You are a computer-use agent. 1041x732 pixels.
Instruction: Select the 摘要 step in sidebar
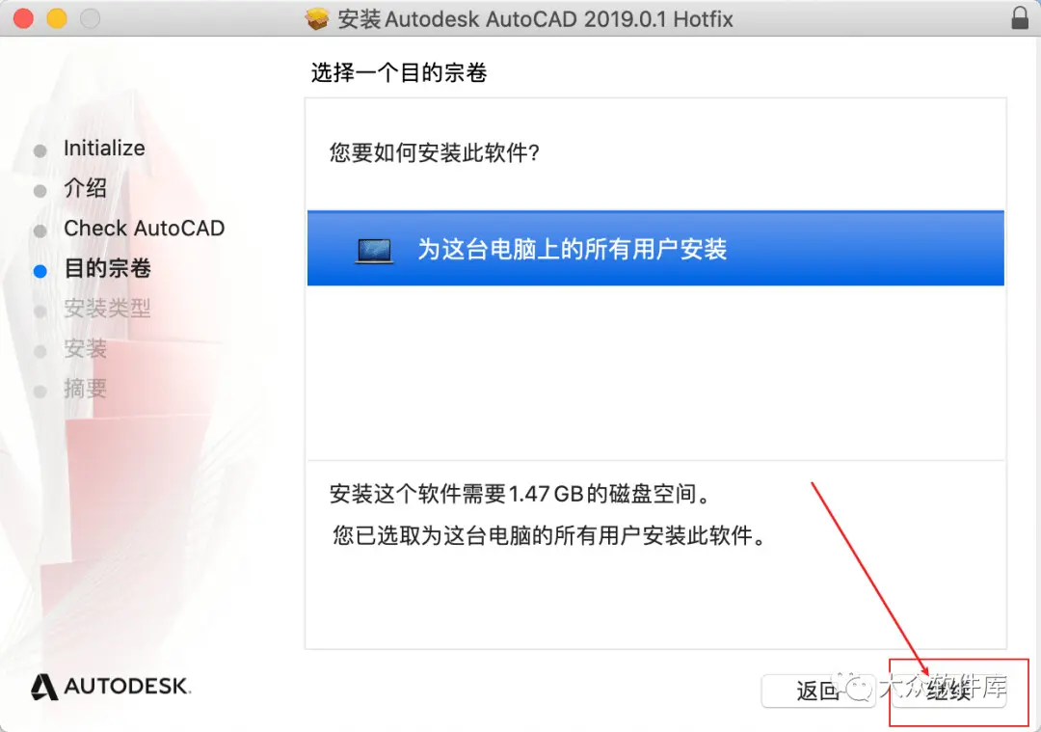[x=85, y=389]
